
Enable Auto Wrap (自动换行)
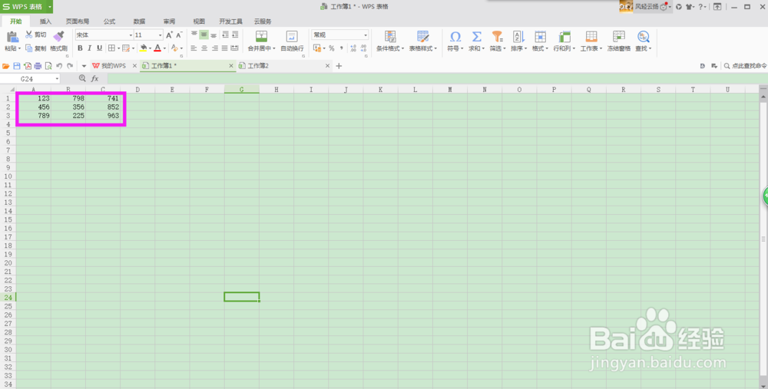pyautogui.click(x=292, y=41)
